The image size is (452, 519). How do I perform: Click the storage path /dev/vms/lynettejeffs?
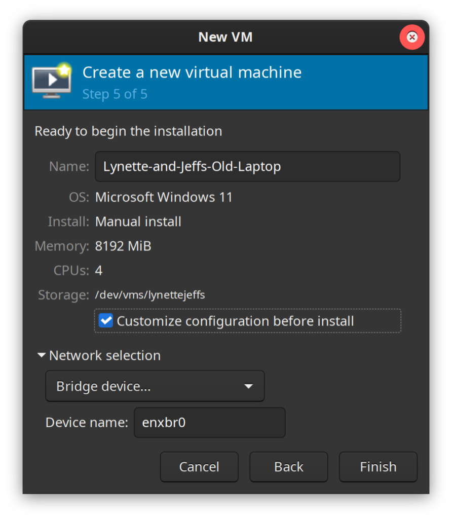(x=150, y=295)
